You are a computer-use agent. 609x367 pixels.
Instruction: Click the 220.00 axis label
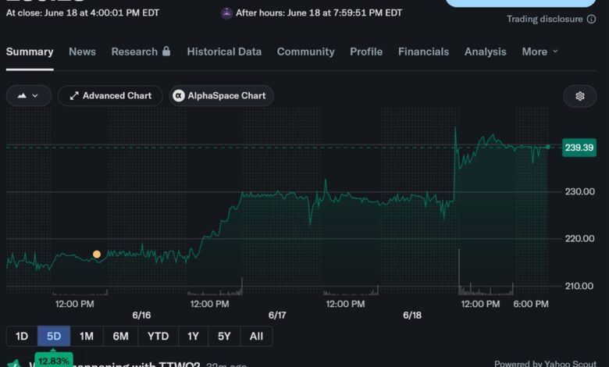(579, 238)
